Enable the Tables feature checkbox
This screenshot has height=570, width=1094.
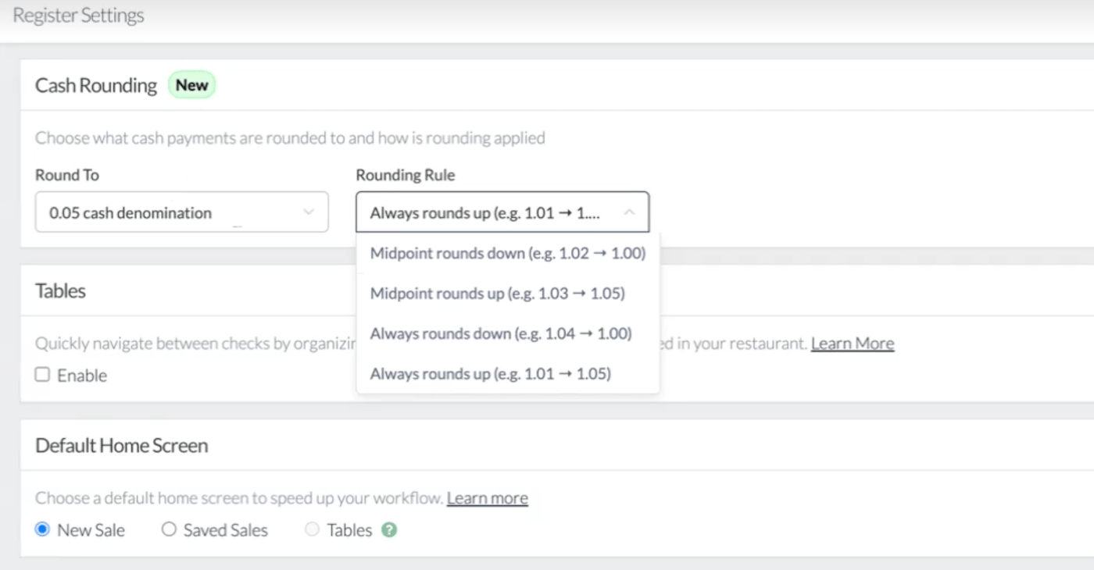43,375
